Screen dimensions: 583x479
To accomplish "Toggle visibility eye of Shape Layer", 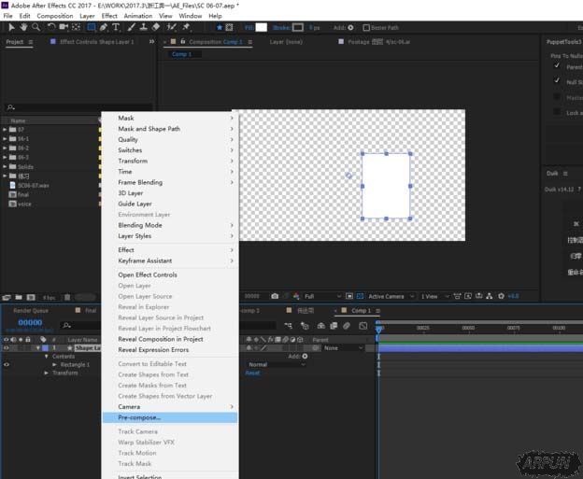I will pos(6,347).
